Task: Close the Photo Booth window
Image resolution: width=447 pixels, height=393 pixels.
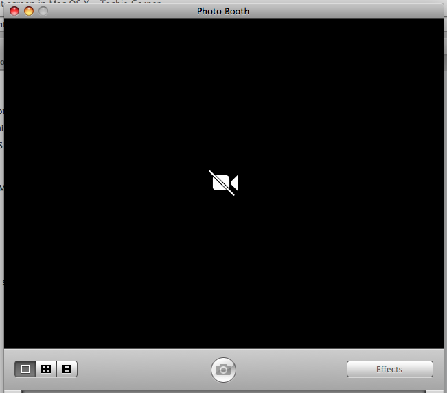Action: [x=14, y=11]
